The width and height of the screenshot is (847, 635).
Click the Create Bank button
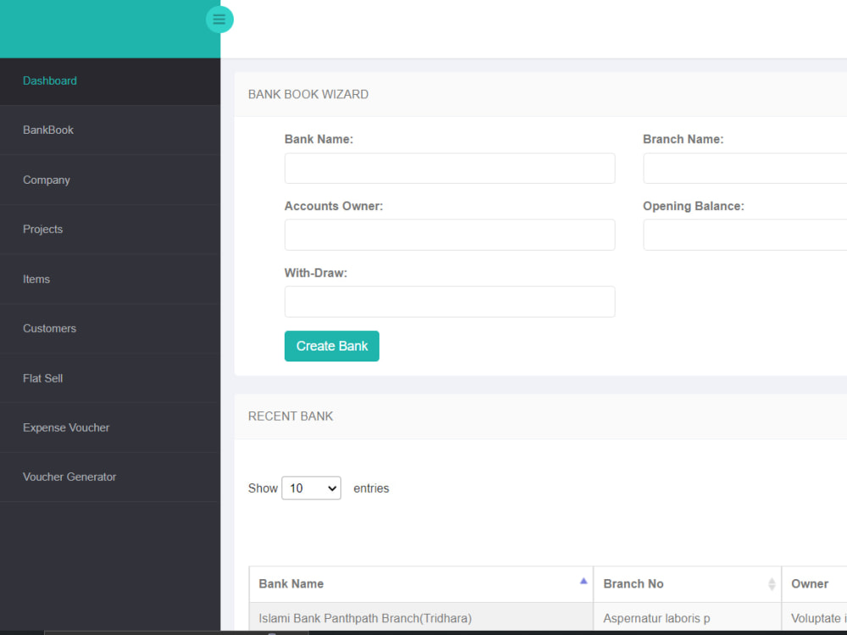[x=332, y=346]
